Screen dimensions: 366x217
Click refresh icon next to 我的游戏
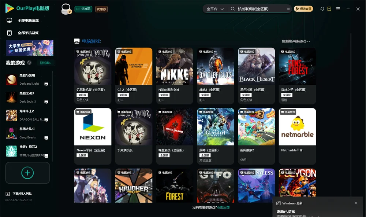point(29,63)
